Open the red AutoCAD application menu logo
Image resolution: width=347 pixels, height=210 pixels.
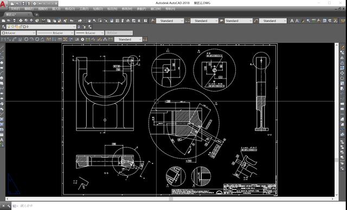point(4,4)
